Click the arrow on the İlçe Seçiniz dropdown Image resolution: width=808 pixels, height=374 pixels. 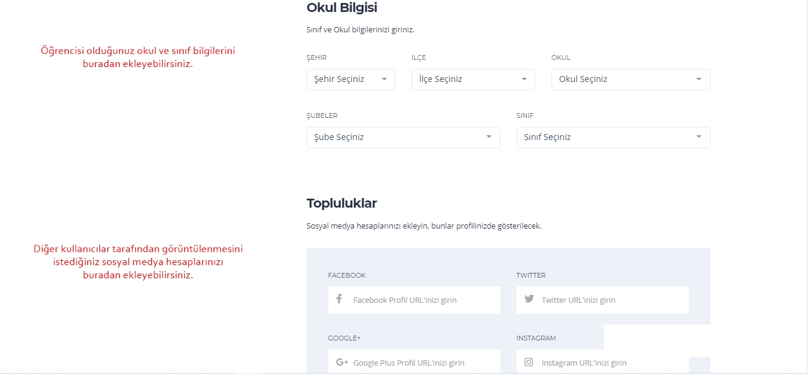click(524, 79)
